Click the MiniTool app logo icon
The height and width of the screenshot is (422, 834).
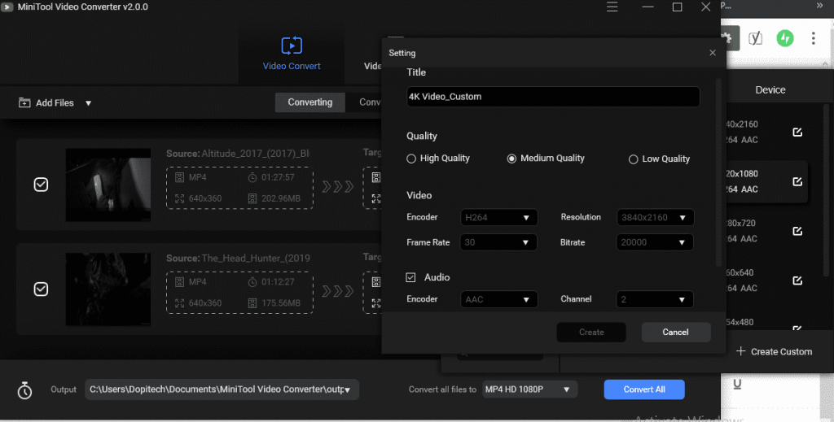click(x=7, y=7)
